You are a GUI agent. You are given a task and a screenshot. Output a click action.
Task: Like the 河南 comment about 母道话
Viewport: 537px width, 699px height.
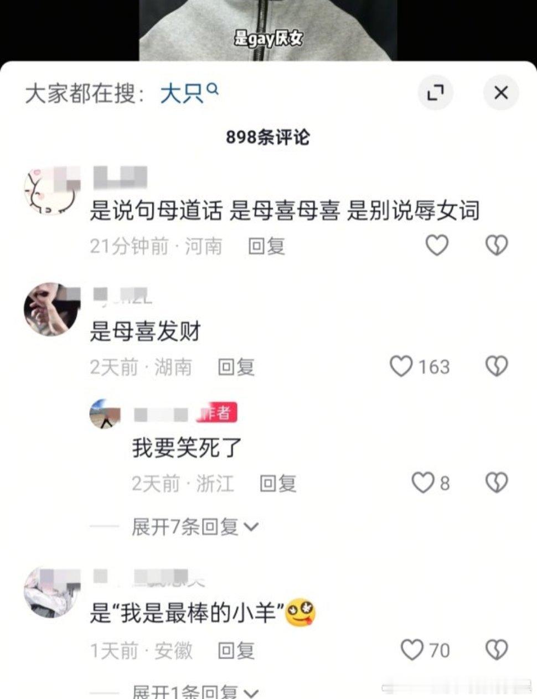(x=436, y=245)
